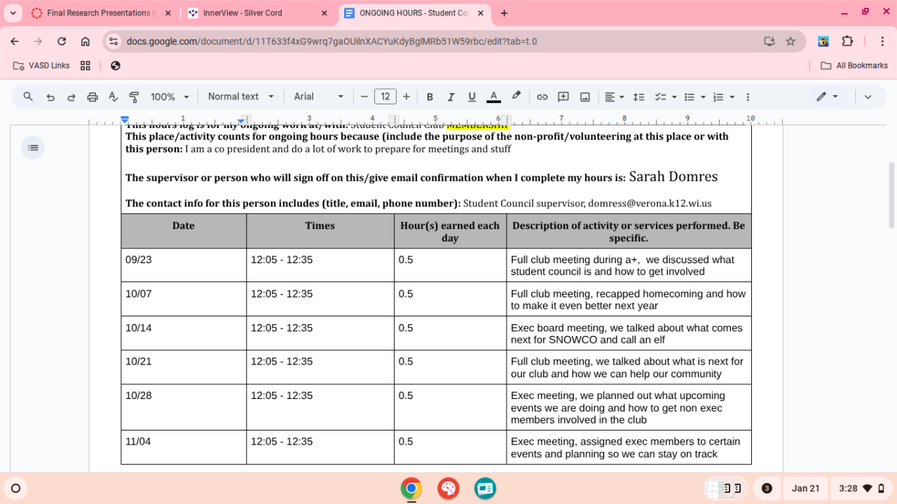
Task: Click the insert link icon
Action: 542,97
